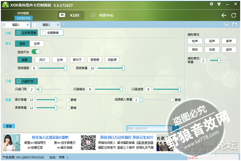Viewport: 241px width, 161px height.
Task: Select the 流行 reverb preset
Action: (x=42, y=60)
